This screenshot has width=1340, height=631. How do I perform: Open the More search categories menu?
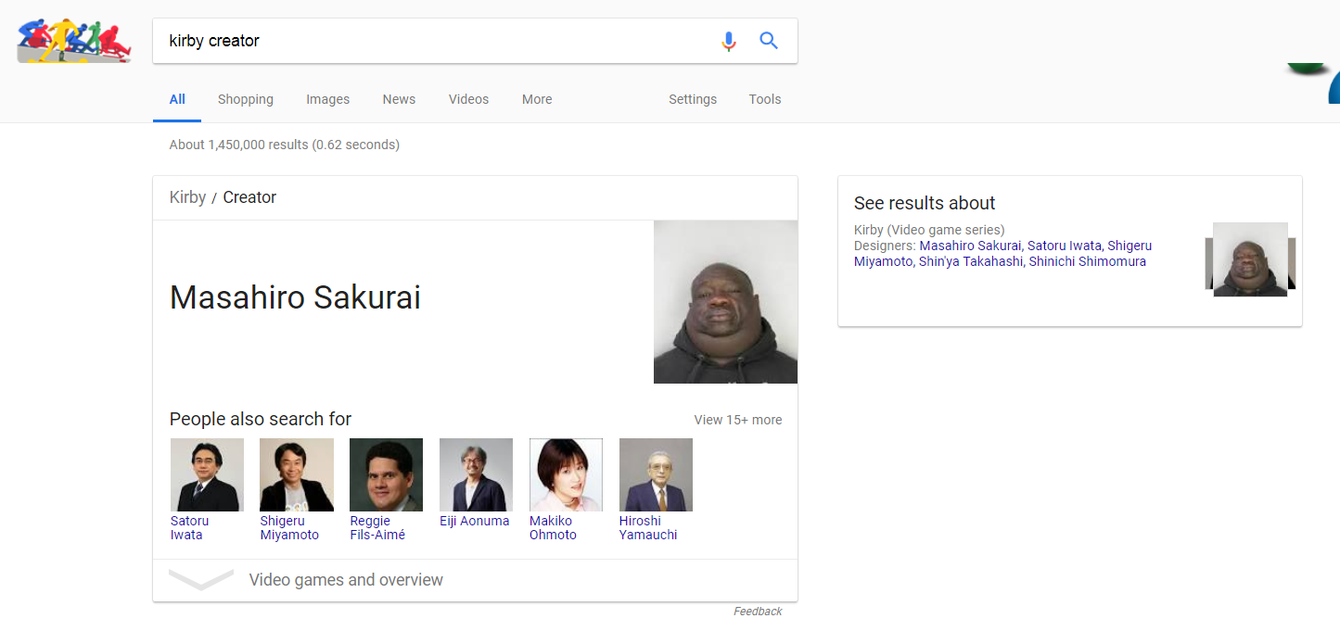pyautogui.click(x=537, y=99)
